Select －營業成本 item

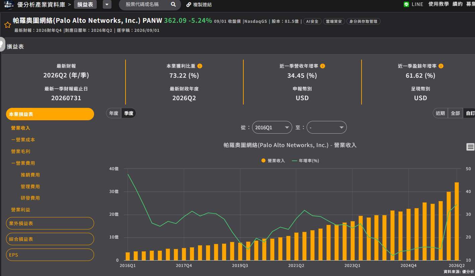(23, 140)
